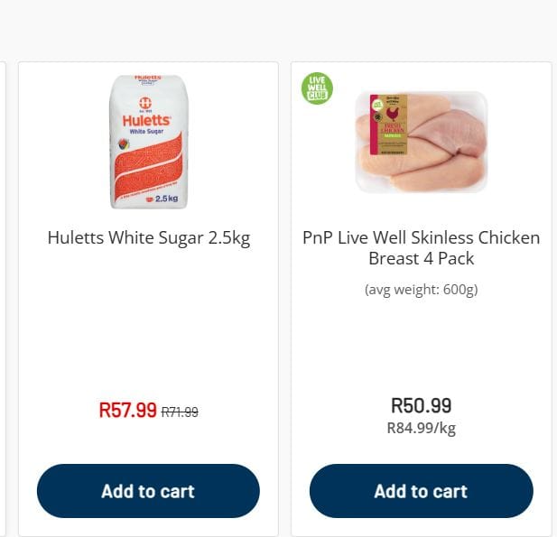The width and height of the screenshot is (557, 537).
Task: Click the Live Well Club badge
Action: (317, 88)
